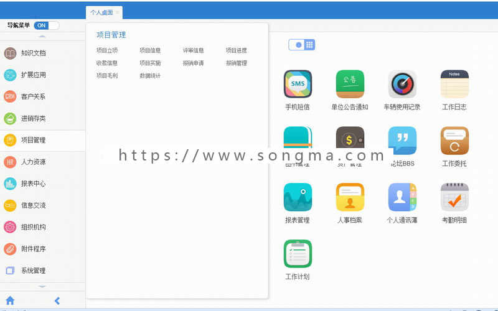Collapse sidebar with the left chevron

[57, 300]
